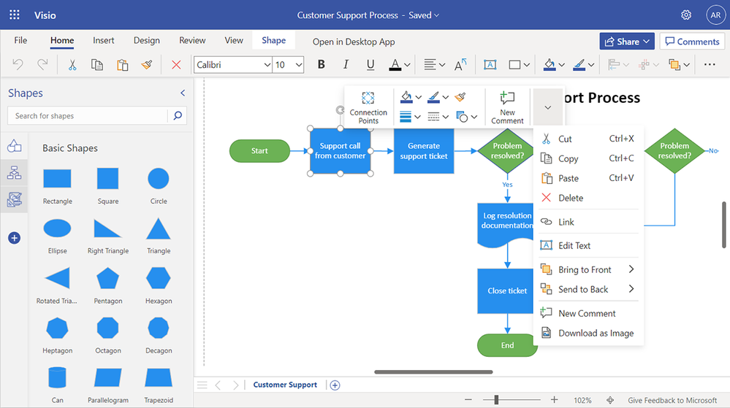The width and height of the screenshot is (730, 408).
Task: Zoom out with the minus button
Action: coord(468,400)
